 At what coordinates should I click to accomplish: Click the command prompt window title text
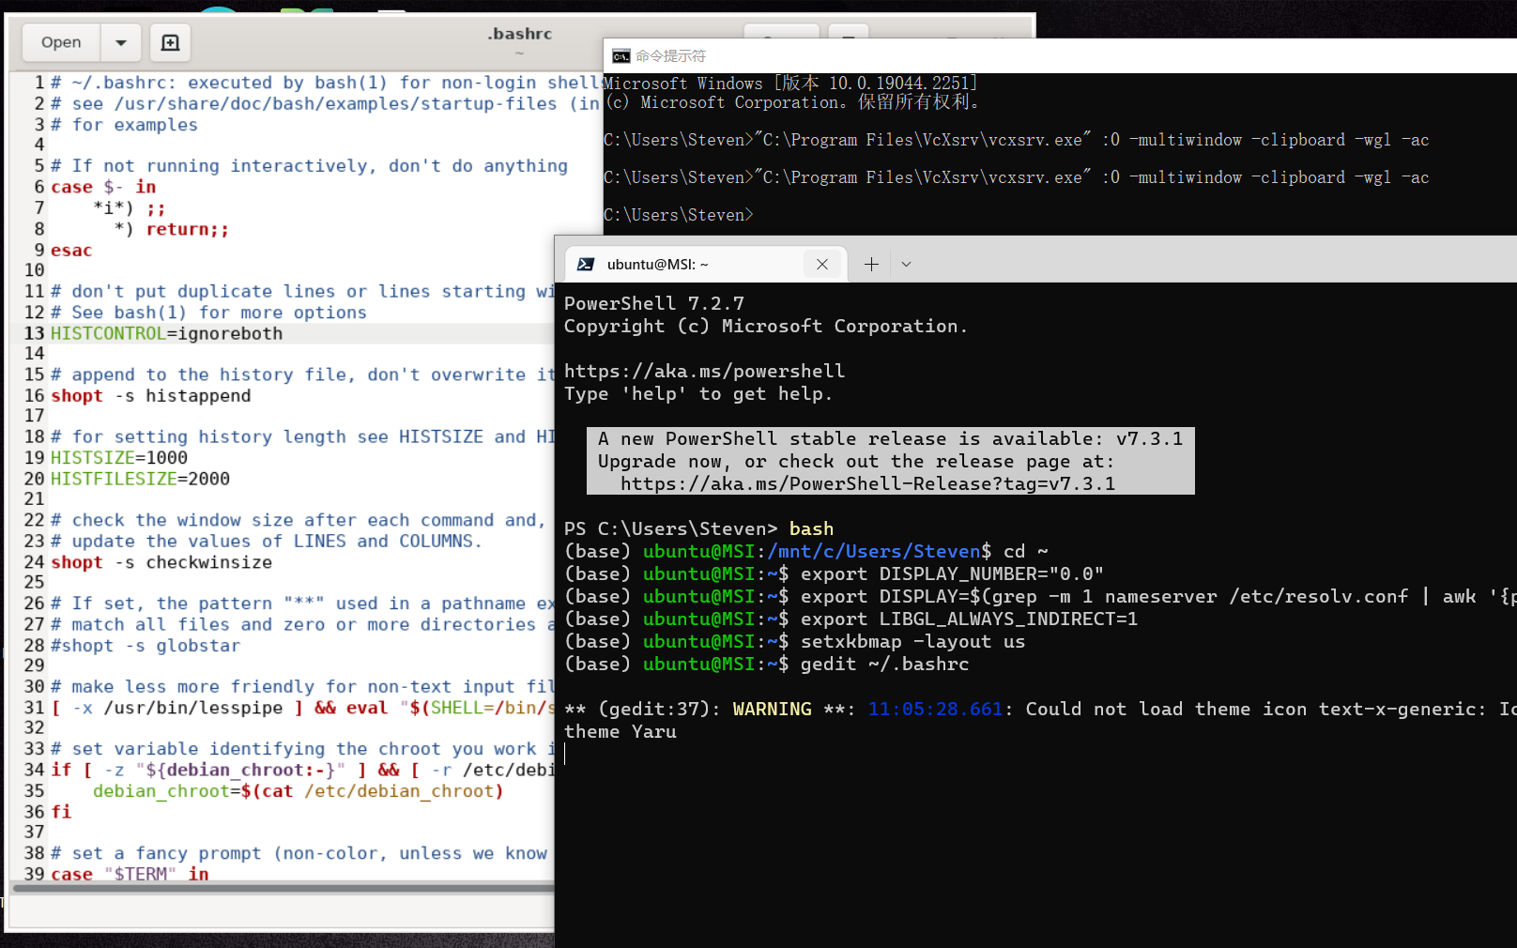pos(670,55)
